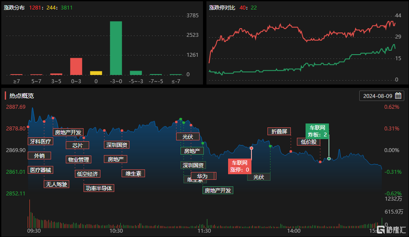Click the red 维生素 label

[133, 173]
